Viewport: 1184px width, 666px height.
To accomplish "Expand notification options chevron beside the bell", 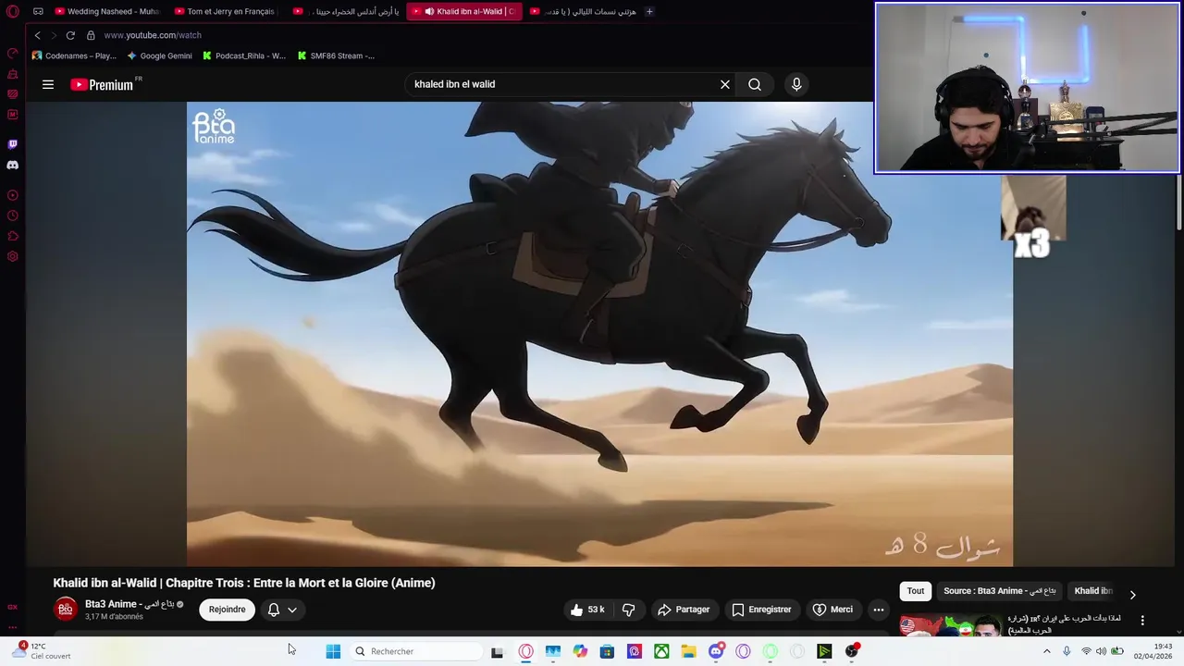I will (x=292, y=610).
